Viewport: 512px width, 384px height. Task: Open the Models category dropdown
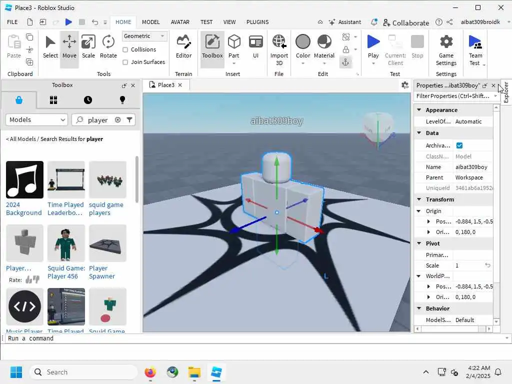pos(36,120)
